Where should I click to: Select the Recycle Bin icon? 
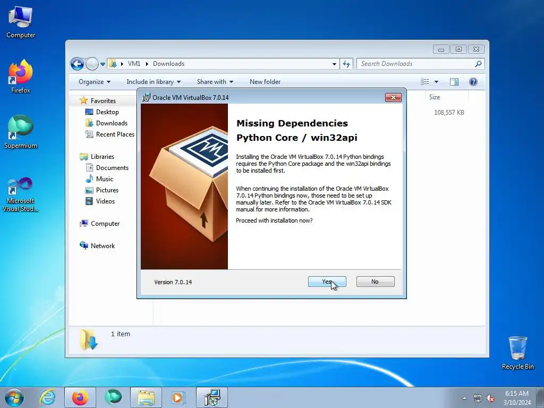(517, 353)
